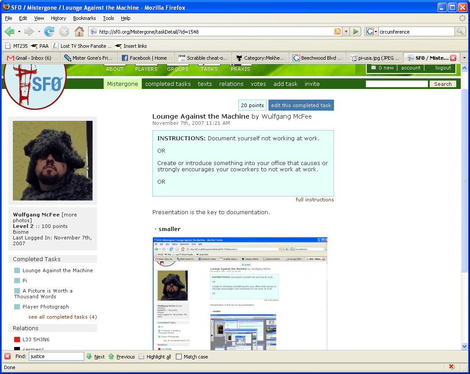The width and height of the screenshot is (470, 374).
Task: Click teal square beside Player Photograph
Action: tap(17, 307)
